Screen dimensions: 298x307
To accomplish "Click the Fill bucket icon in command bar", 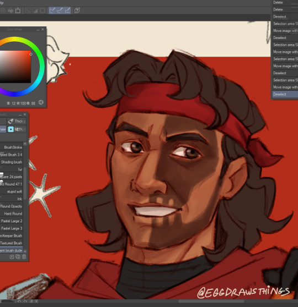I will (x=10, y=10).
